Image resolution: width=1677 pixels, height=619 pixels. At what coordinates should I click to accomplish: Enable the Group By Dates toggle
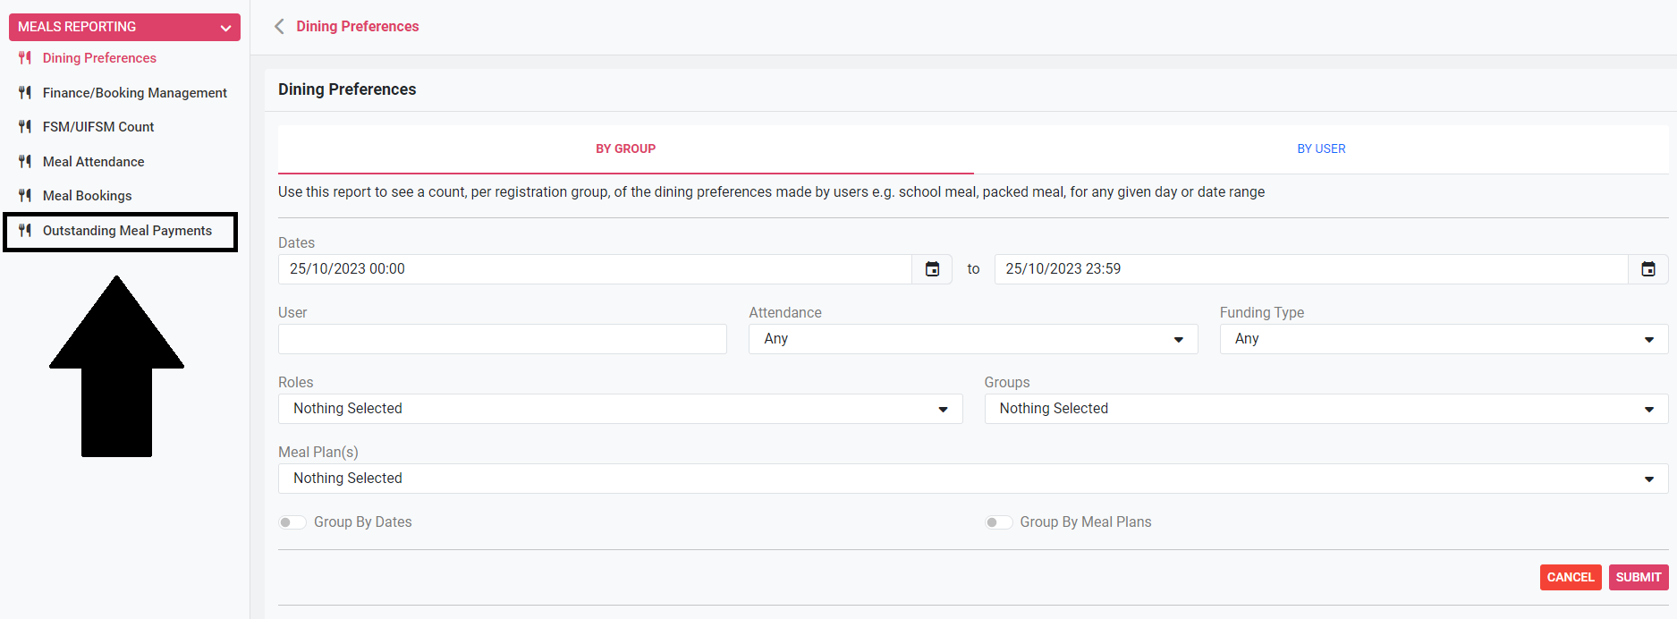click(292, 522)
